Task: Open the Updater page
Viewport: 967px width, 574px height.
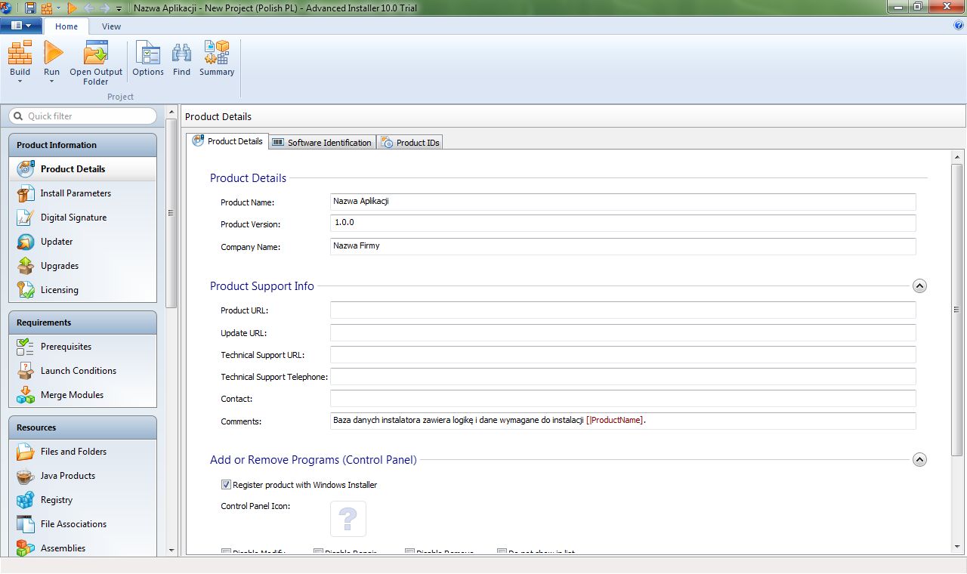Action: [x=83, y=242]
